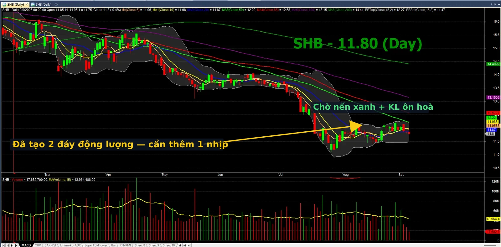Click the MA(Close,6) = 11.96 label
The width and height of the screenshot is (501, 247).
pyautogui.click(x=137, y=10)
